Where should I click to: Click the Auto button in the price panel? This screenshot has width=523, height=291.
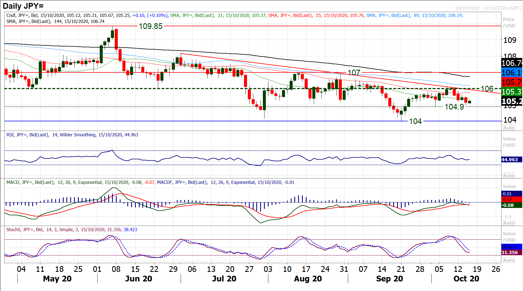coord(509,128)
